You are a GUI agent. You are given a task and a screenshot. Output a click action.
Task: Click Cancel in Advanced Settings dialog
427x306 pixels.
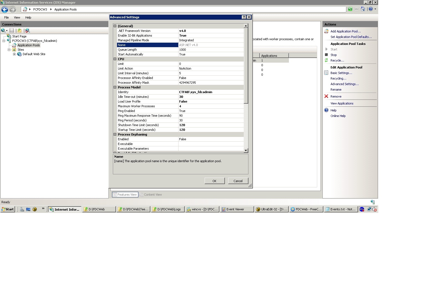click(x=238, y=181)
